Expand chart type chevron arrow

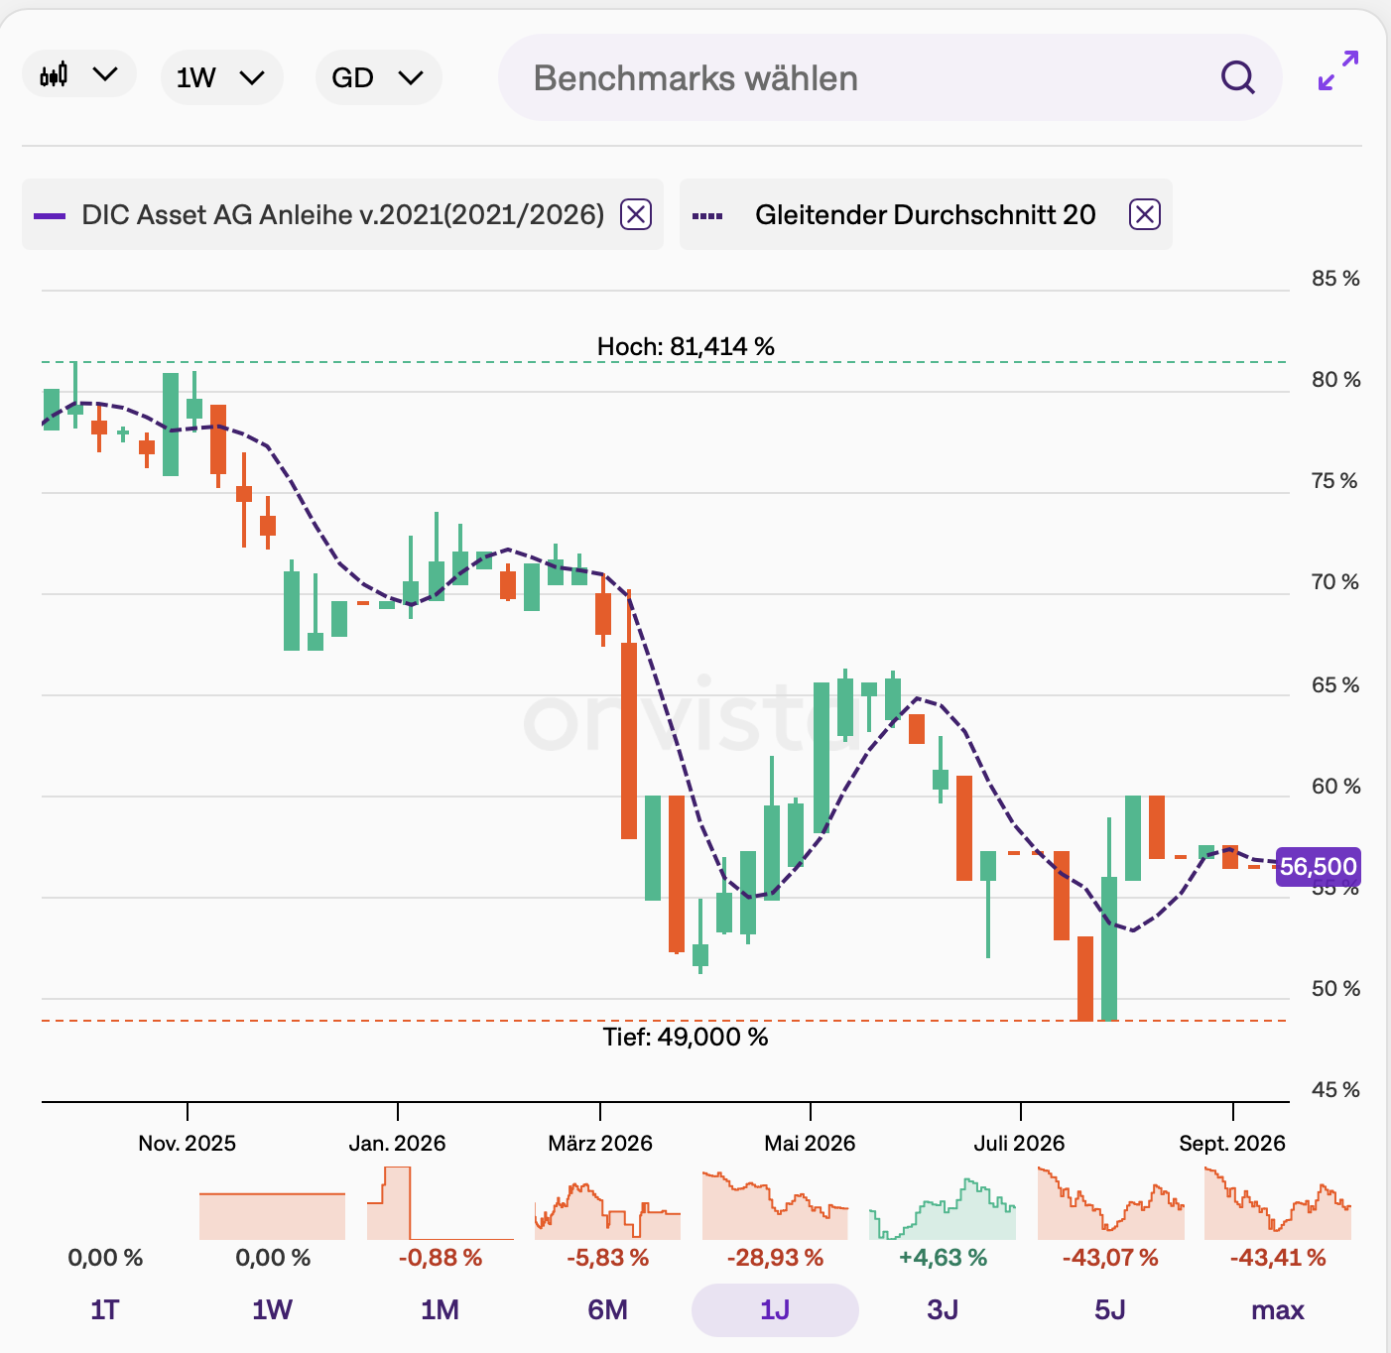point(105,74)
